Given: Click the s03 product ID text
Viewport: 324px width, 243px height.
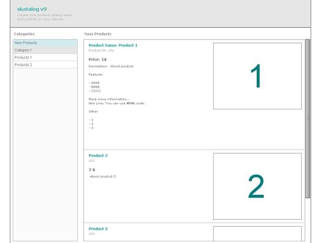Looking at the screenshot, I should (x=92, y=234).
